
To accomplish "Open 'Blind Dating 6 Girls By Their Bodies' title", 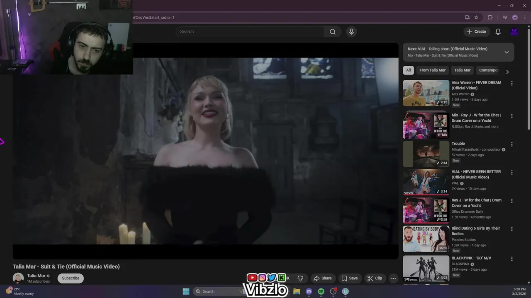I will (x=476, y=231).
